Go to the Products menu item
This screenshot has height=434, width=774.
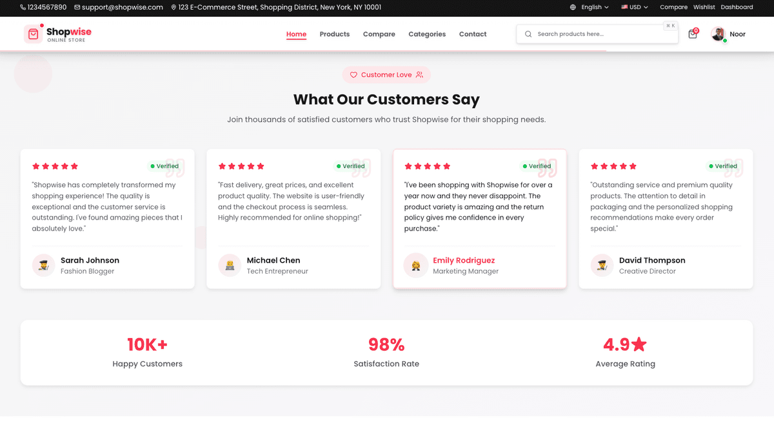click(335, 34)
